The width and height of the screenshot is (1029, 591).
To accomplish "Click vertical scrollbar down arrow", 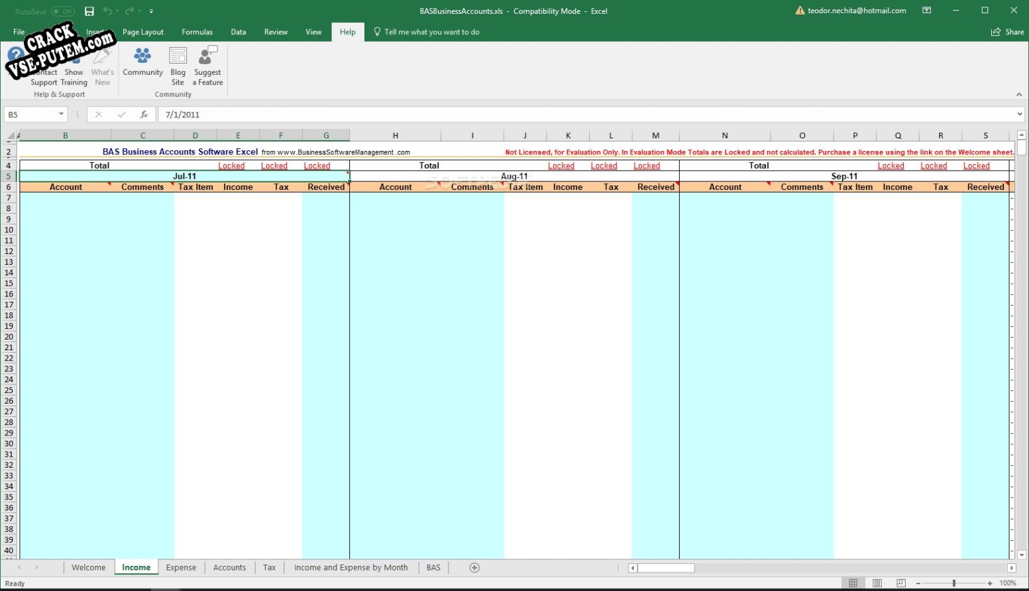I will 1022,555.
